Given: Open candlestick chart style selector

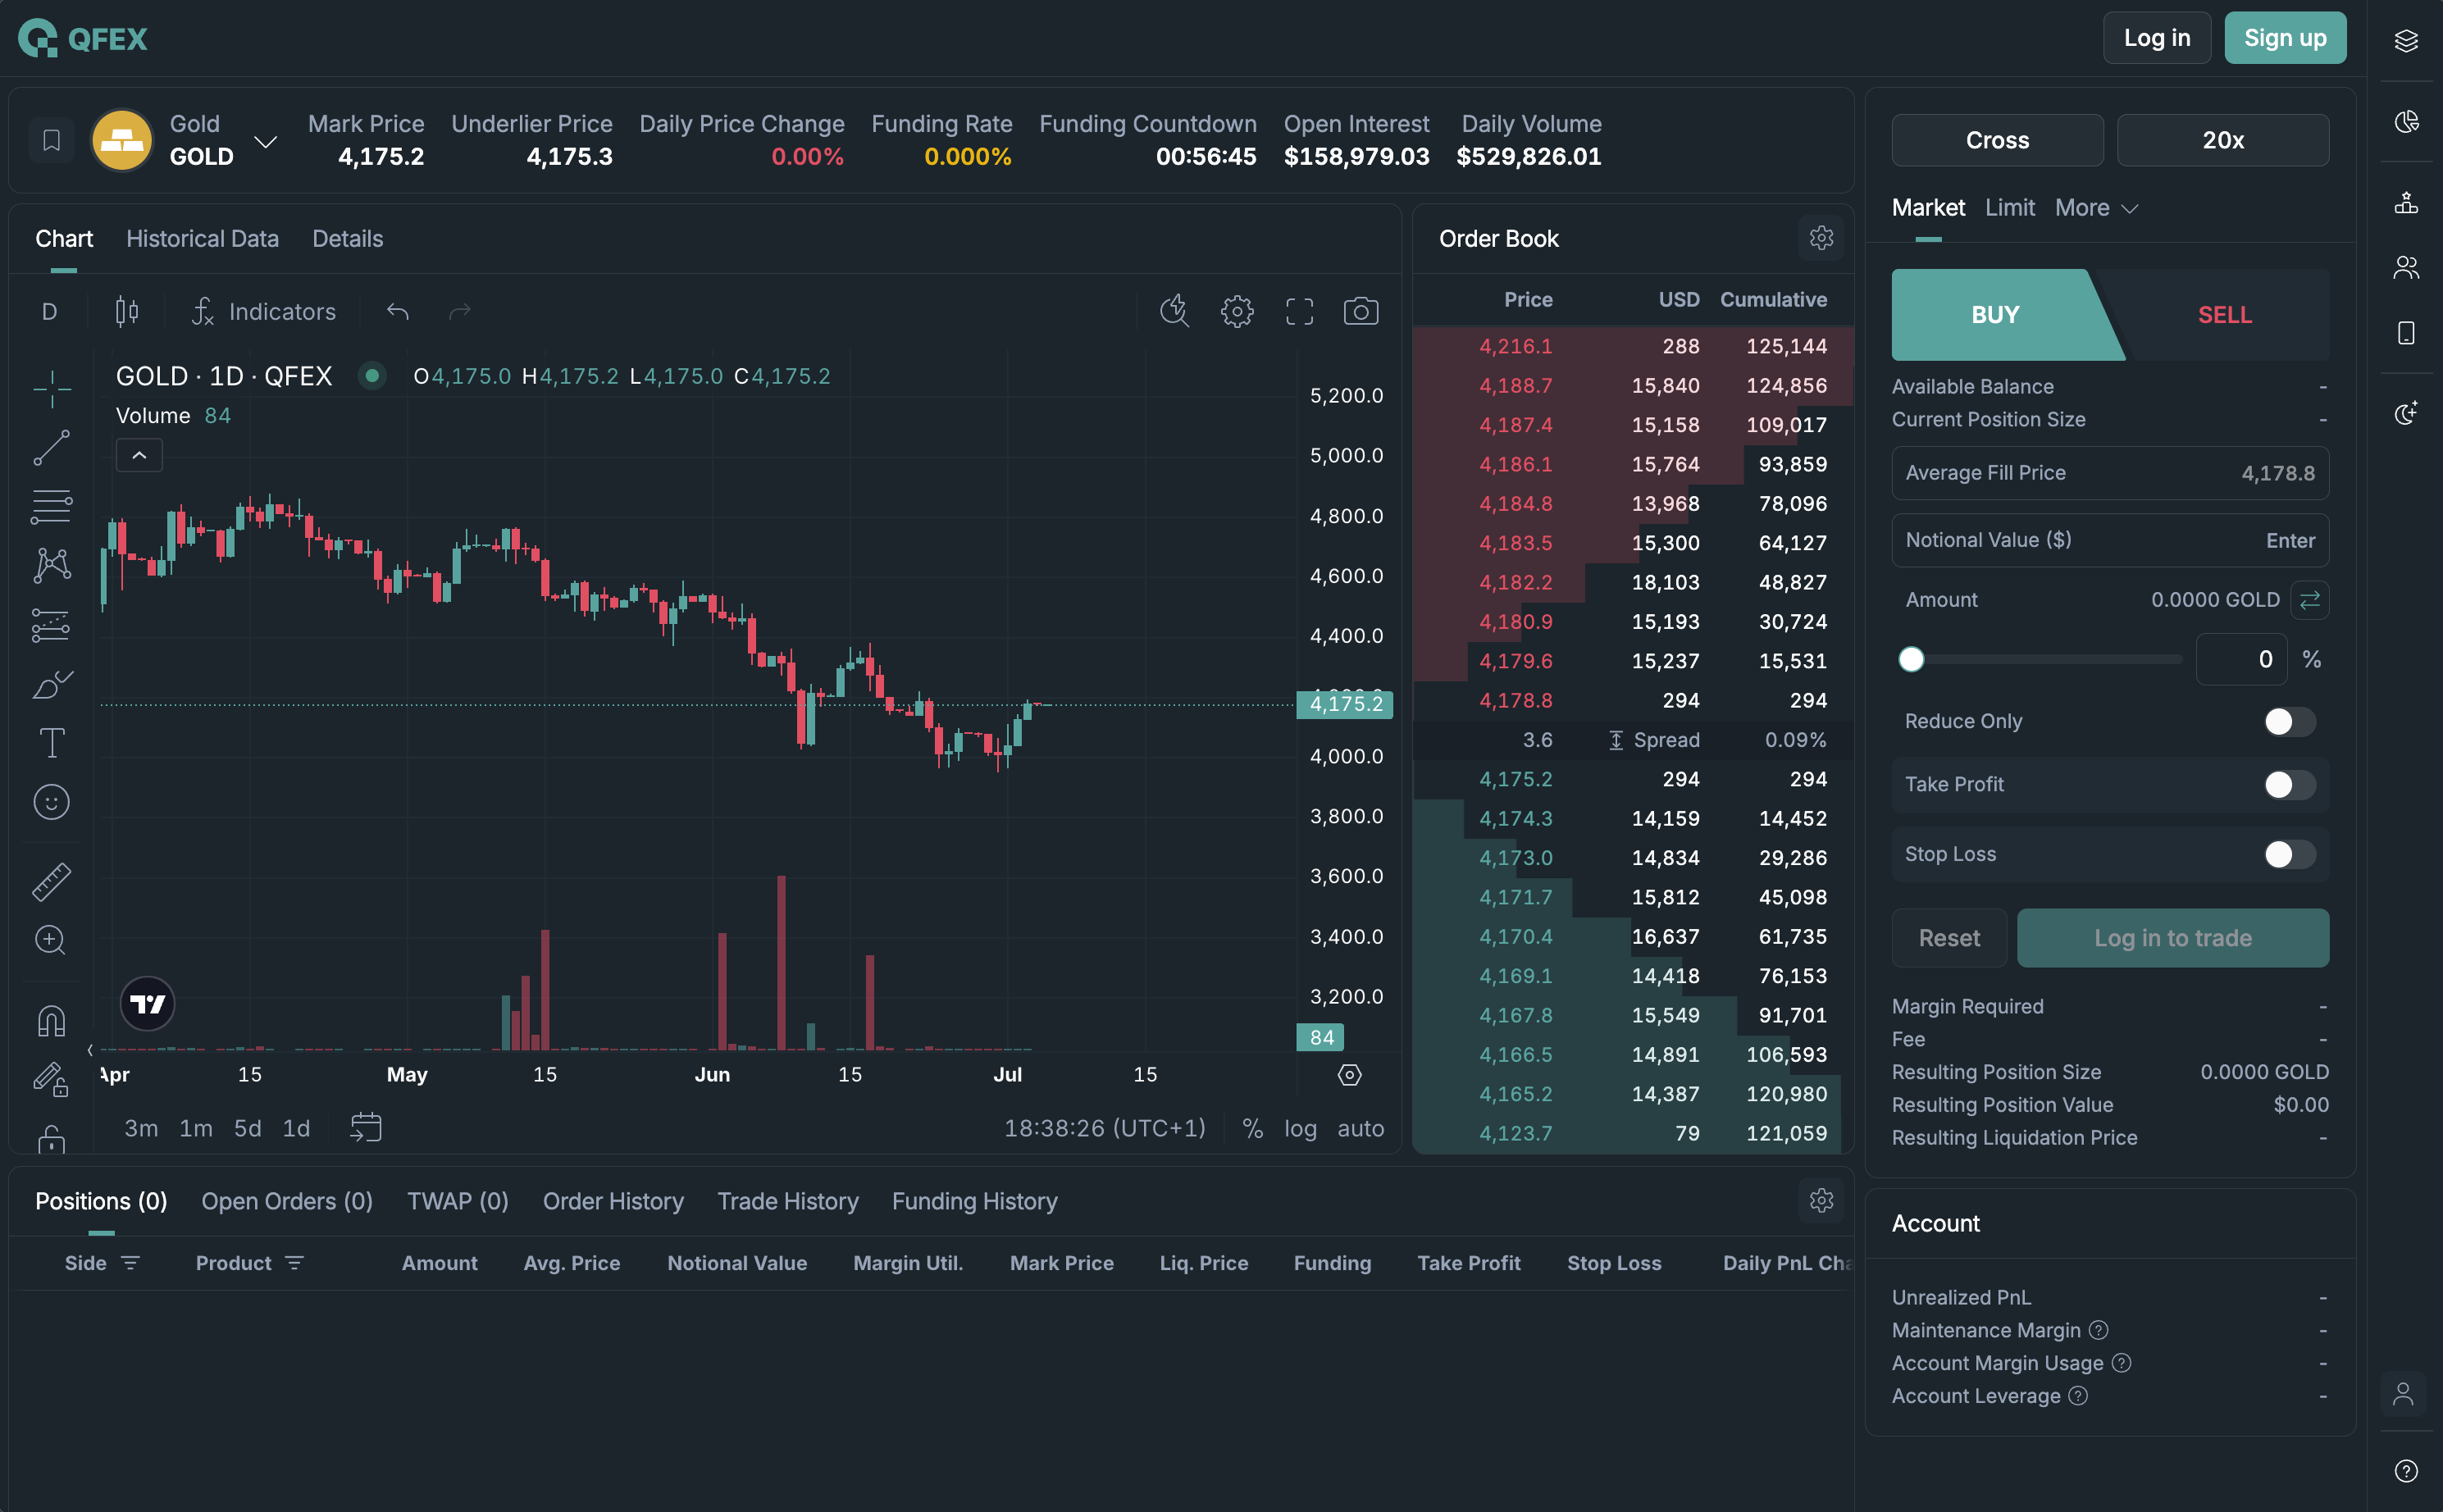Looking at the screenshot, I should pos(127,312).
